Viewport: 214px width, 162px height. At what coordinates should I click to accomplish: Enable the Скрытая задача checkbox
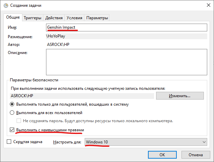click(x=9, y=142)
